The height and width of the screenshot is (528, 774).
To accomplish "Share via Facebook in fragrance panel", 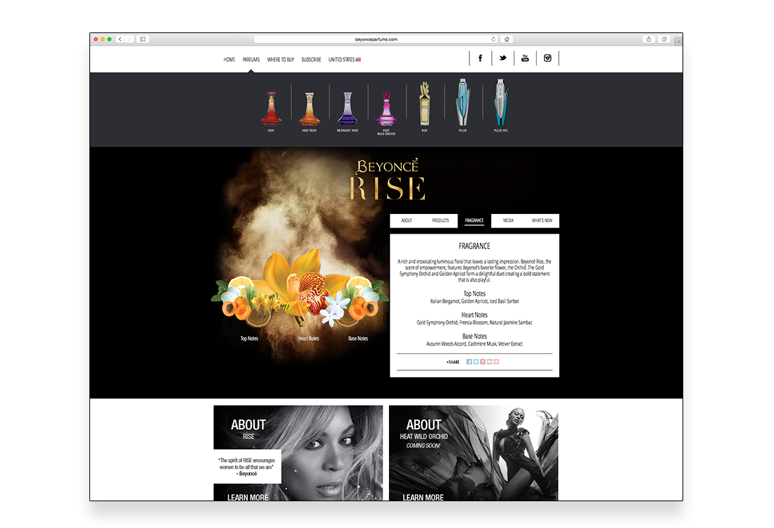I will [469, 362].
